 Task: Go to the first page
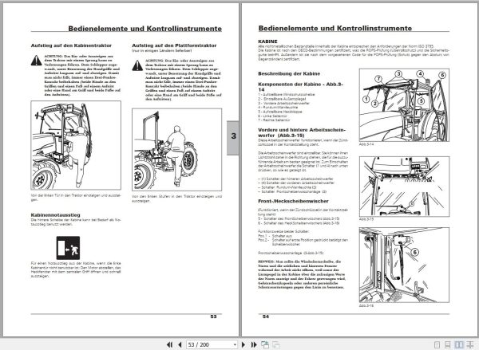169,344
